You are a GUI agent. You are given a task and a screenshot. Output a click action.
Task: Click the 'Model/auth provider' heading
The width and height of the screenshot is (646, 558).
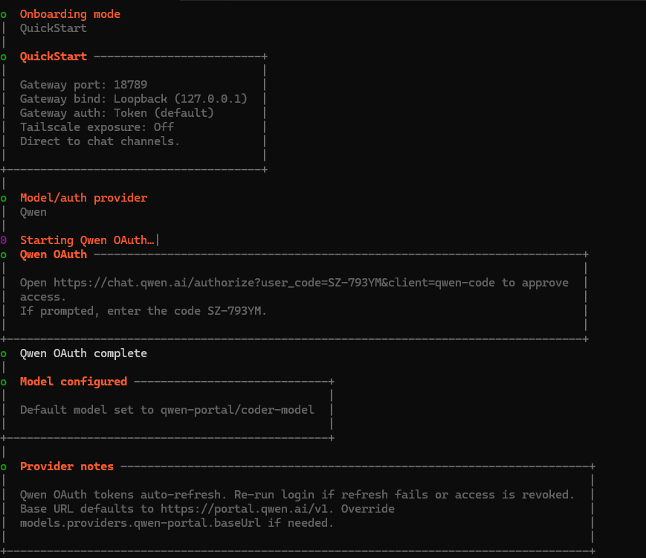[84, 198]
